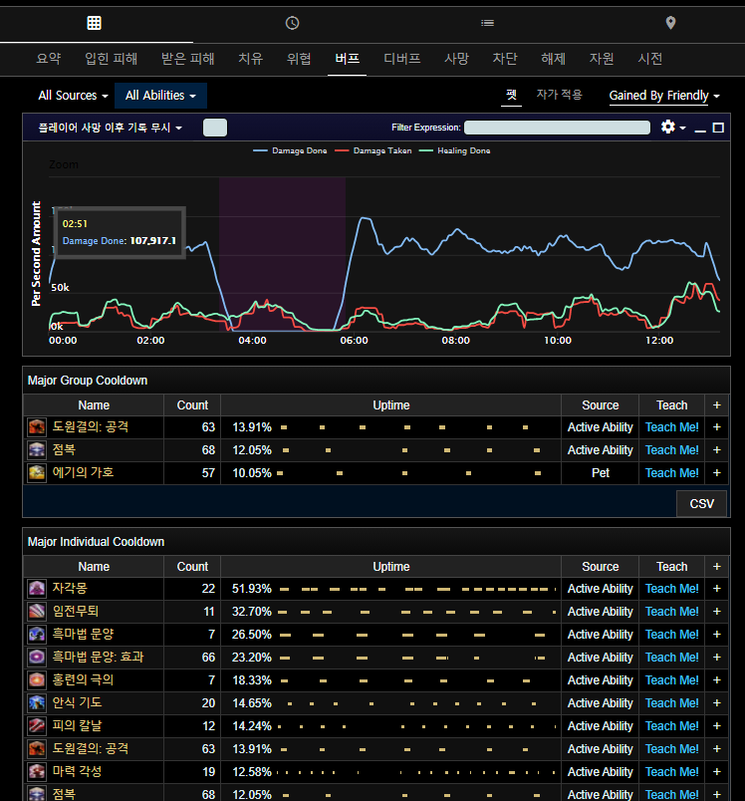Go to the 입힌 피해 tab
Viewport: 745px width, 801px height.
pos(112,59)
